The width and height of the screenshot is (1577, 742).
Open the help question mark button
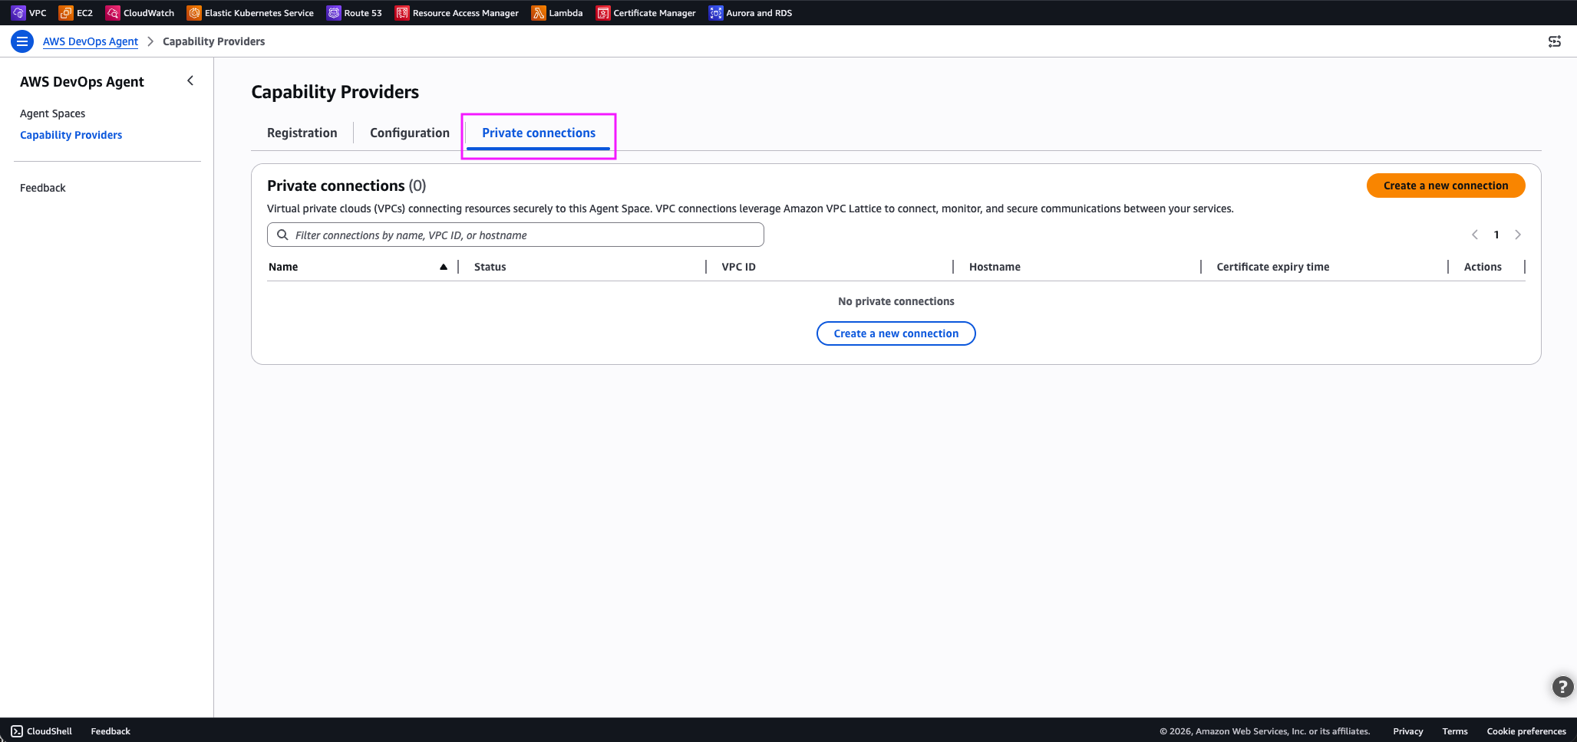click(x=1562, y=687)
